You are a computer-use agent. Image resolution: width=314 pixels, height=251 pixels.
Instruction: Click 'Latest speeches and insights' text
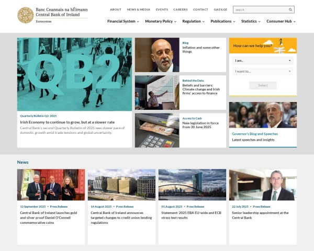(253, 140)
